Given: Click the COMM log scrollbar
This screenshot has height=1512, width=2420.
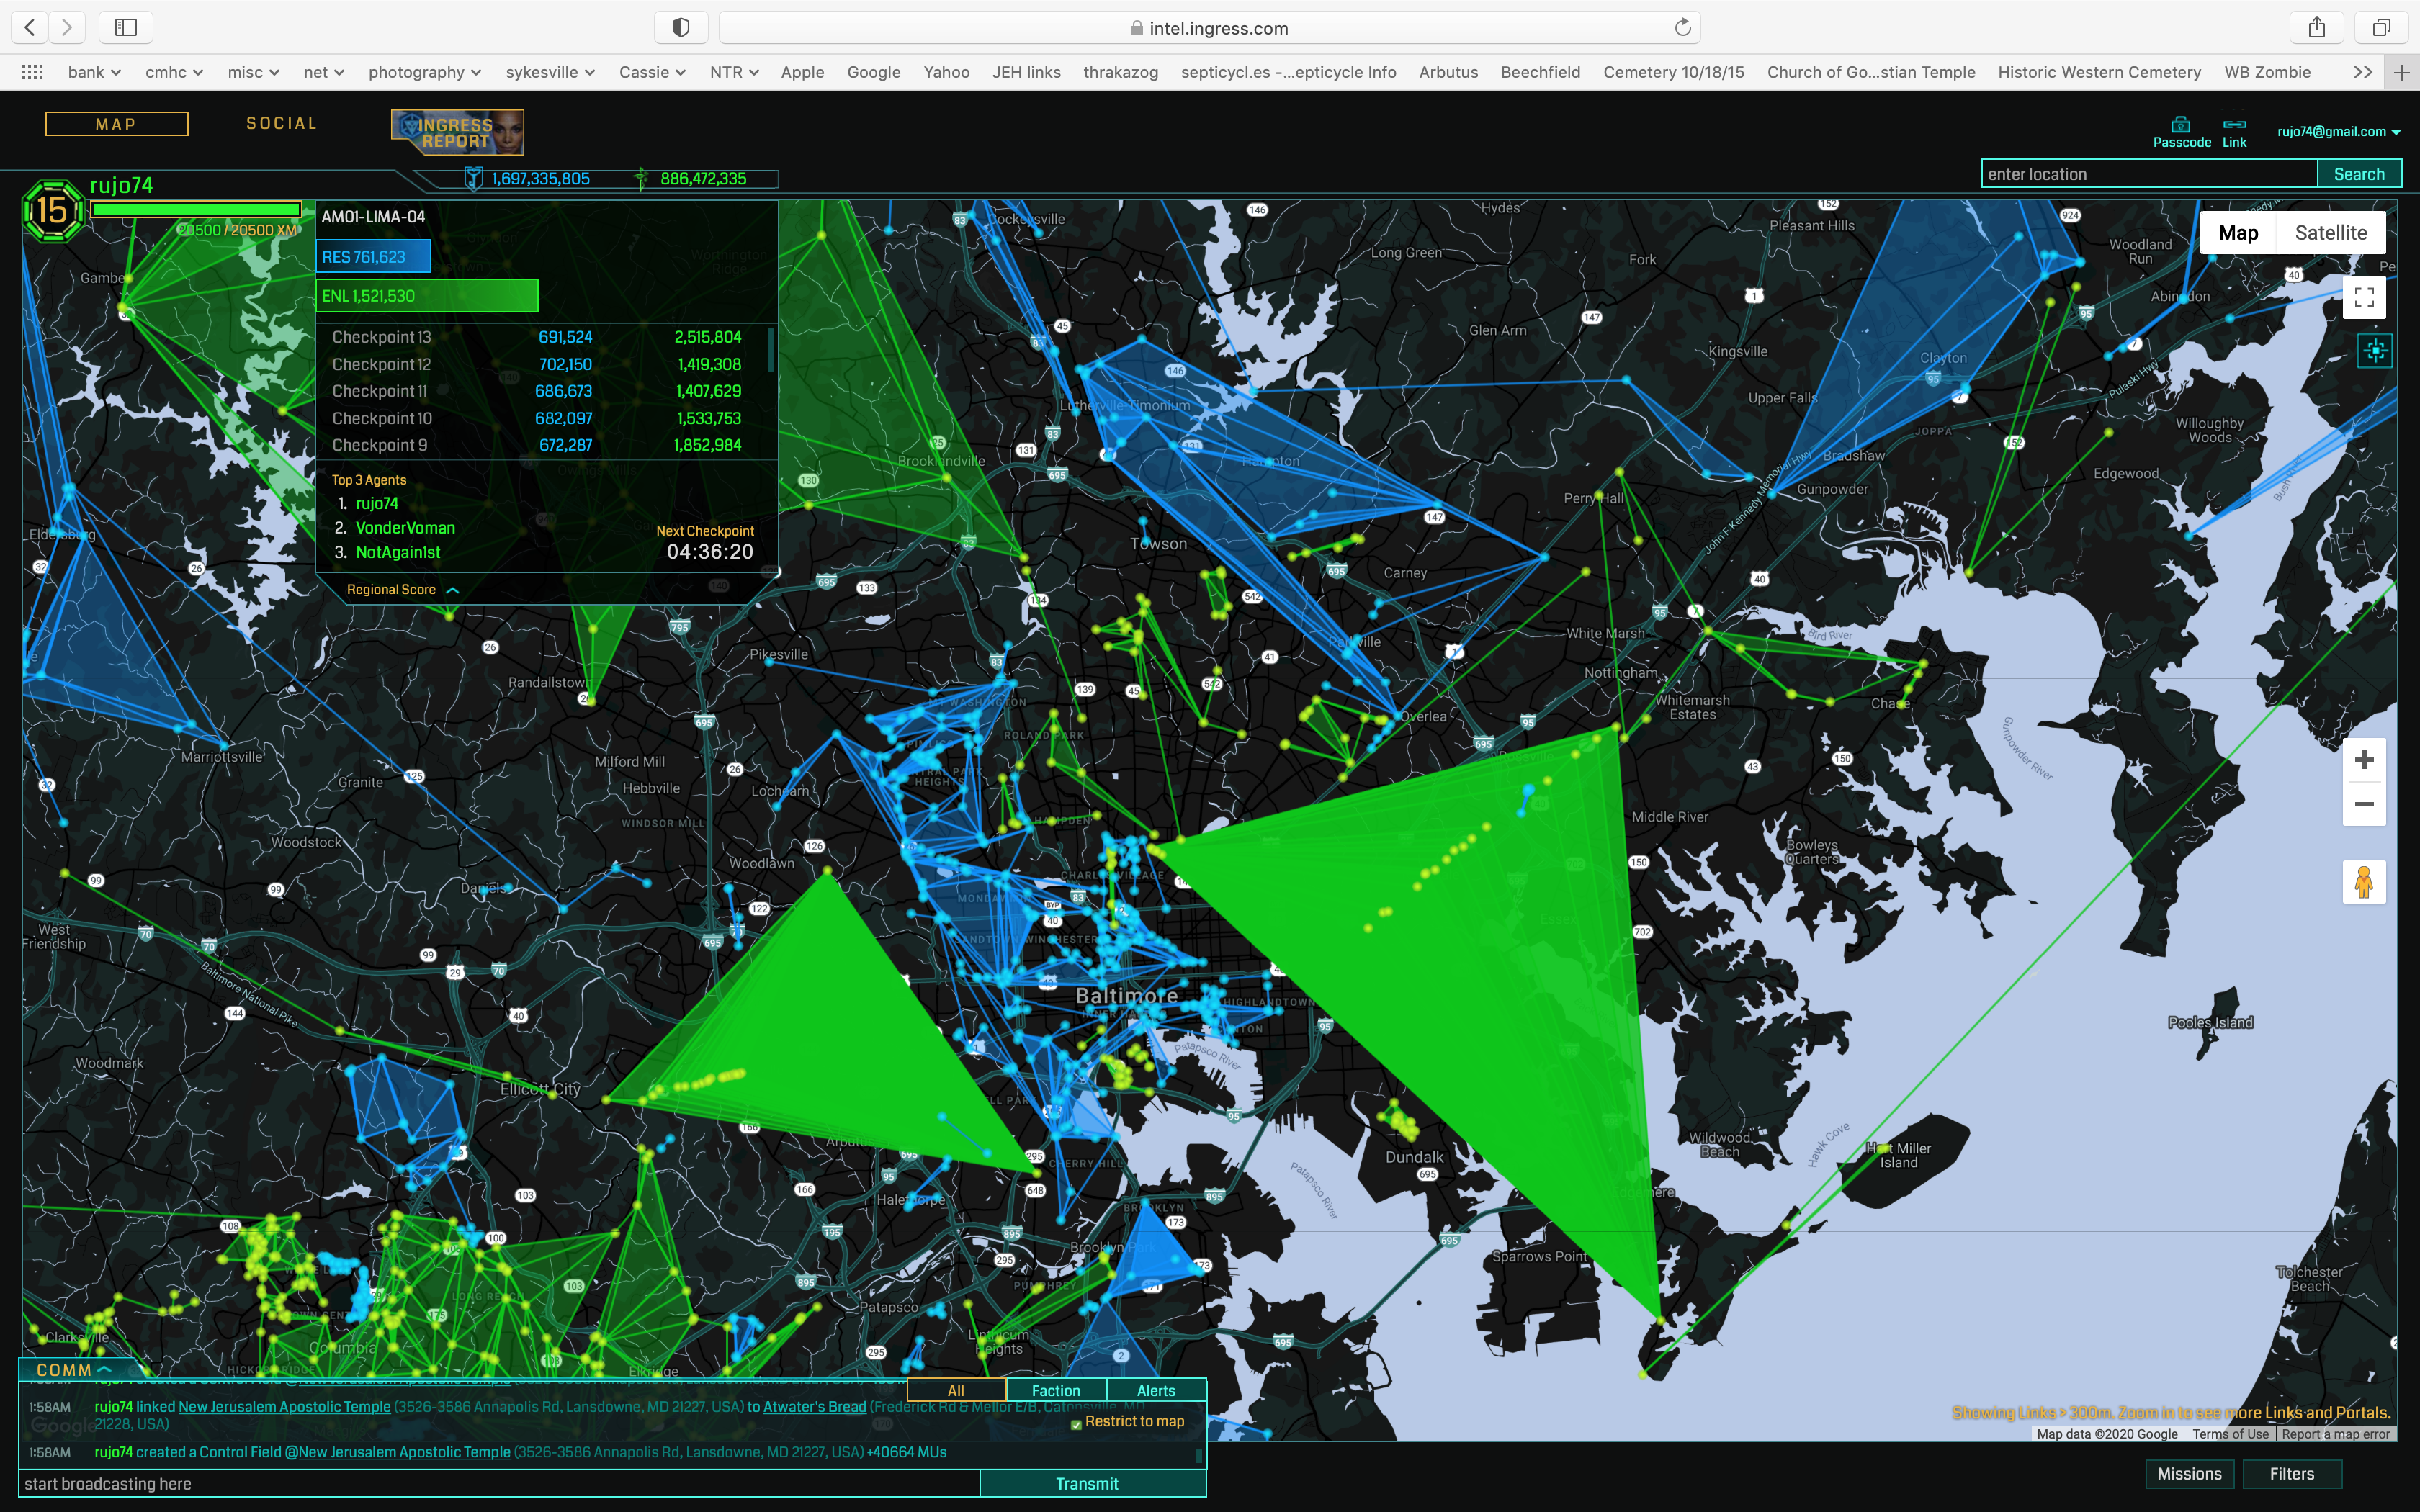Looking at the screenshot, I should coord(1199,1455).
